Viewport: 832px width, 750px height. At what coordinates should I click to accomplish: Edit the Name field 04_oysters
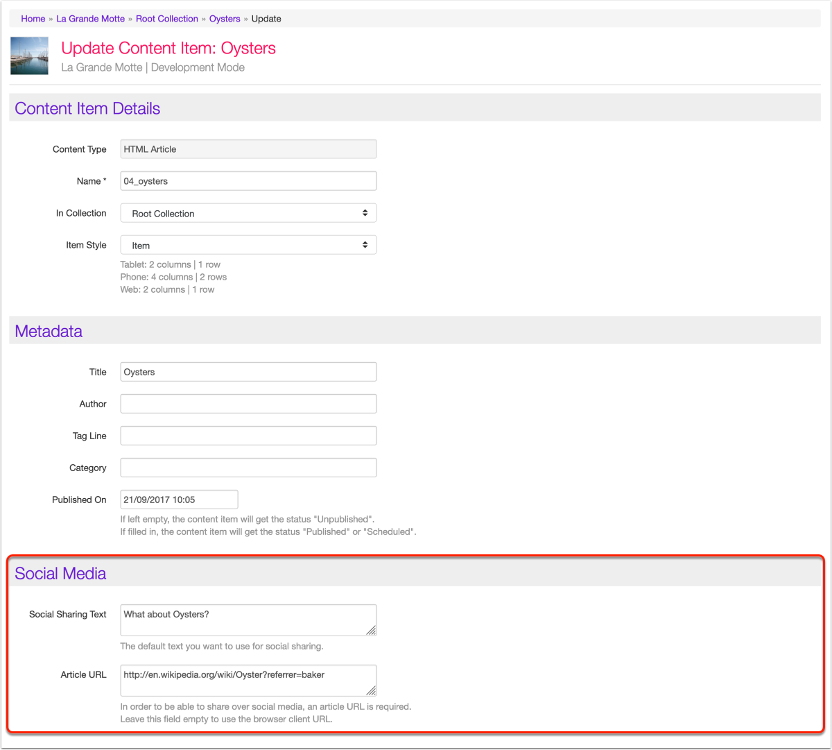pos(248,181)
